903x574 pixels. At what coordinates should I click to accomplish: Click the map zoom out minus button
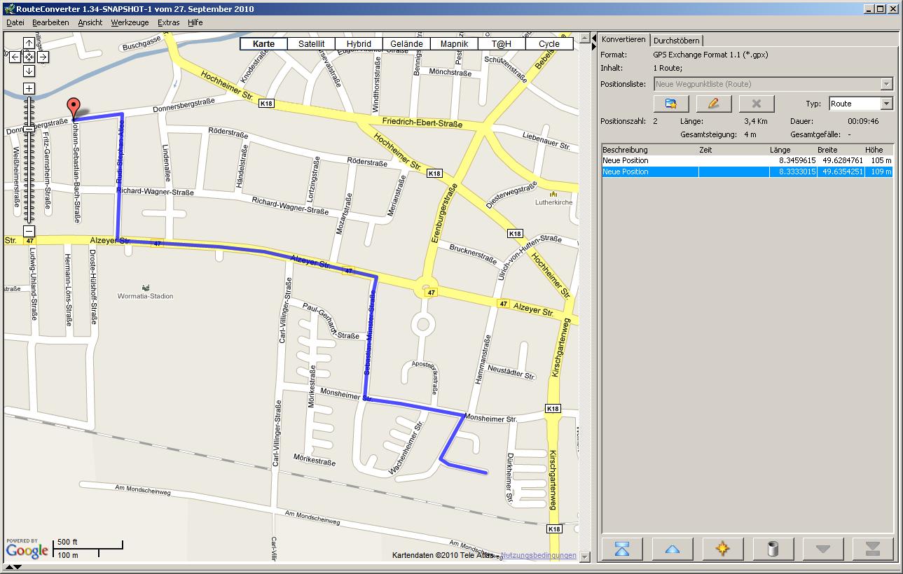click(x=29, y=231)
